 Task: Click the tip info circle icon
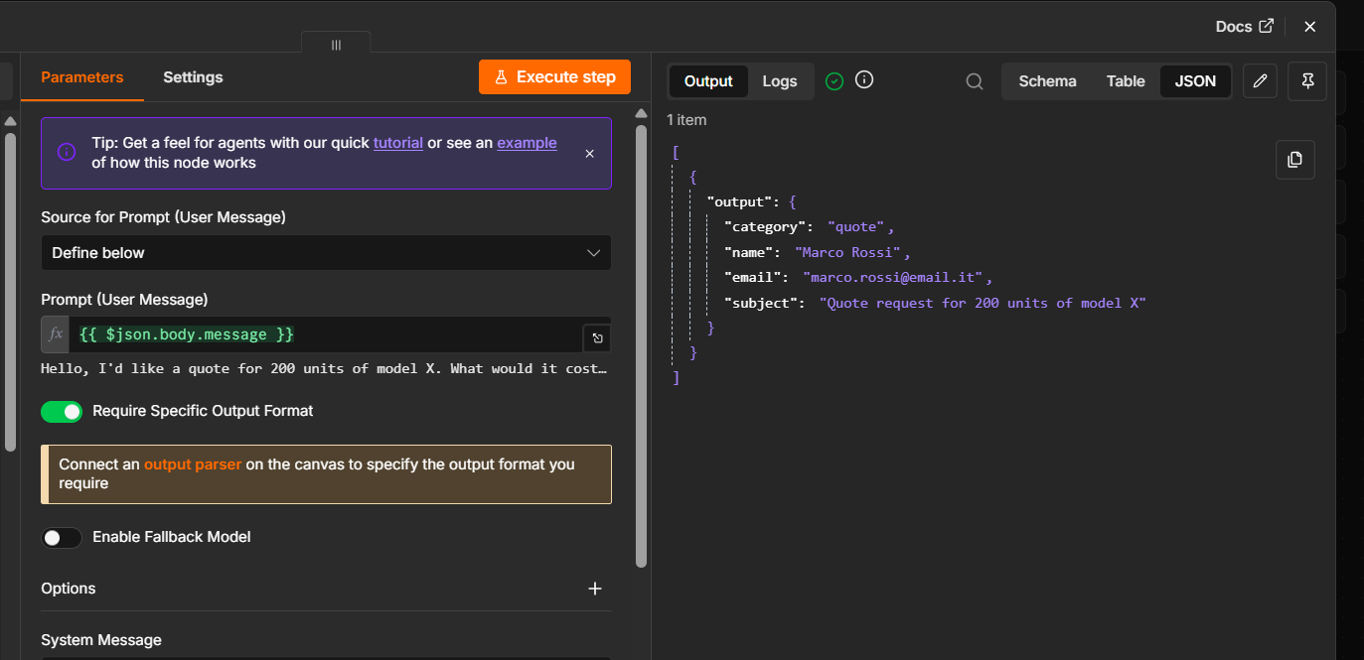pos(67,153)
